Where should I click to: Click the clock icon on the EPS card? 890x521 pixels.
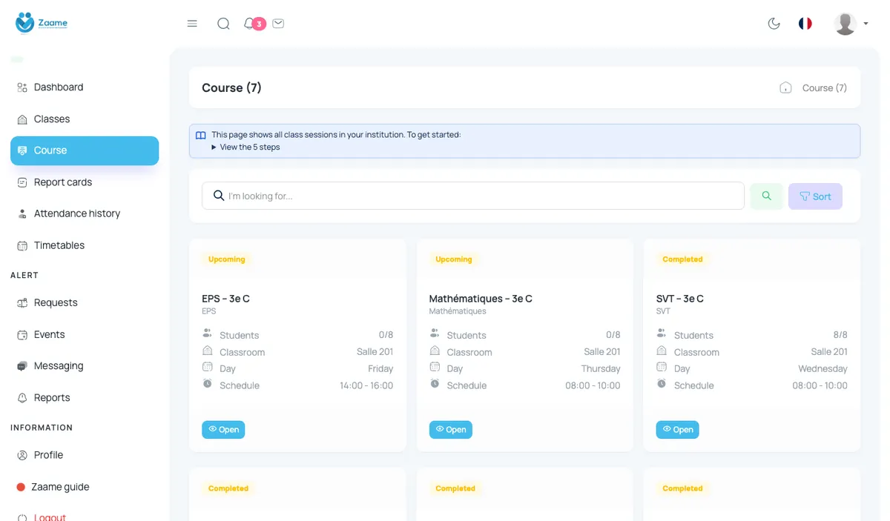(208, 384)
